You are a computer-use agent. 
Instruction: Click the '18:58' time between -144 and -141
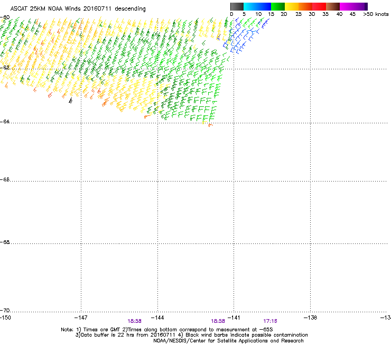tap(218, 321)
